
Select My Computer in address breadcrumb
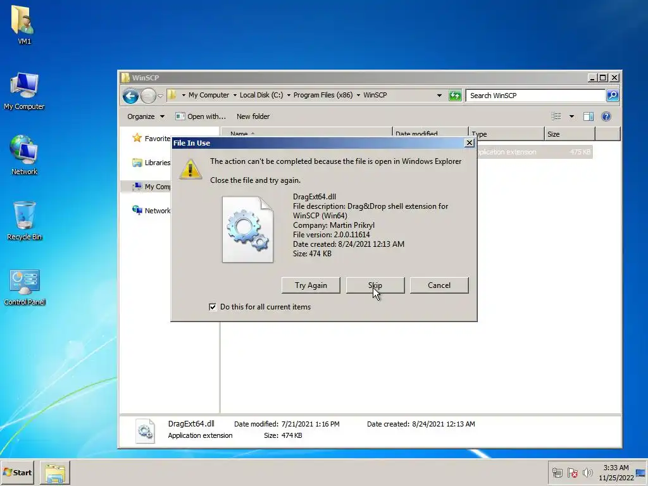(209, 95)
